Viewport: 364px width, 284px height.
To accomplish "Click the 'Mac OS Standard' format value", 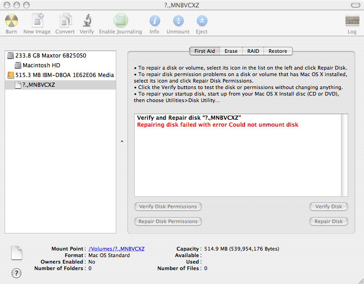I will (109, 255).
